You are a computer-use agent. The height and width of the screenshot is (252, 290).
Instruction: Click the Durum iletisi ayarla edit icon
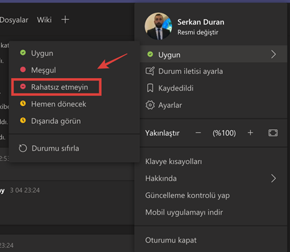150,71
